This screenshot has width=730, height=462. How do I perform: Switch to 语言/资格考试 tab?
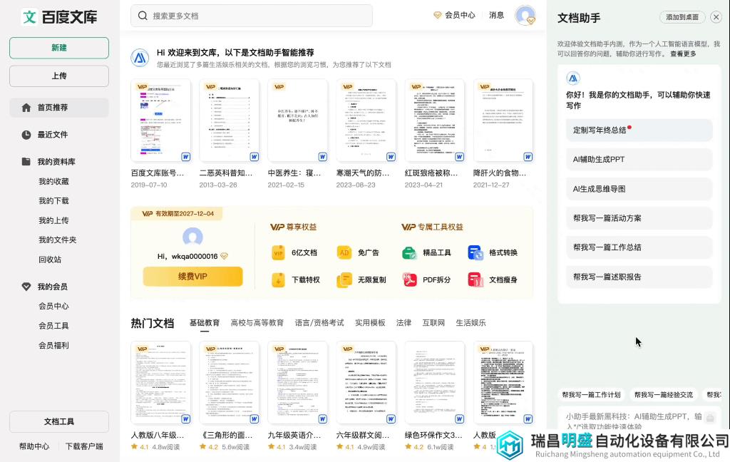click(319, 323)
